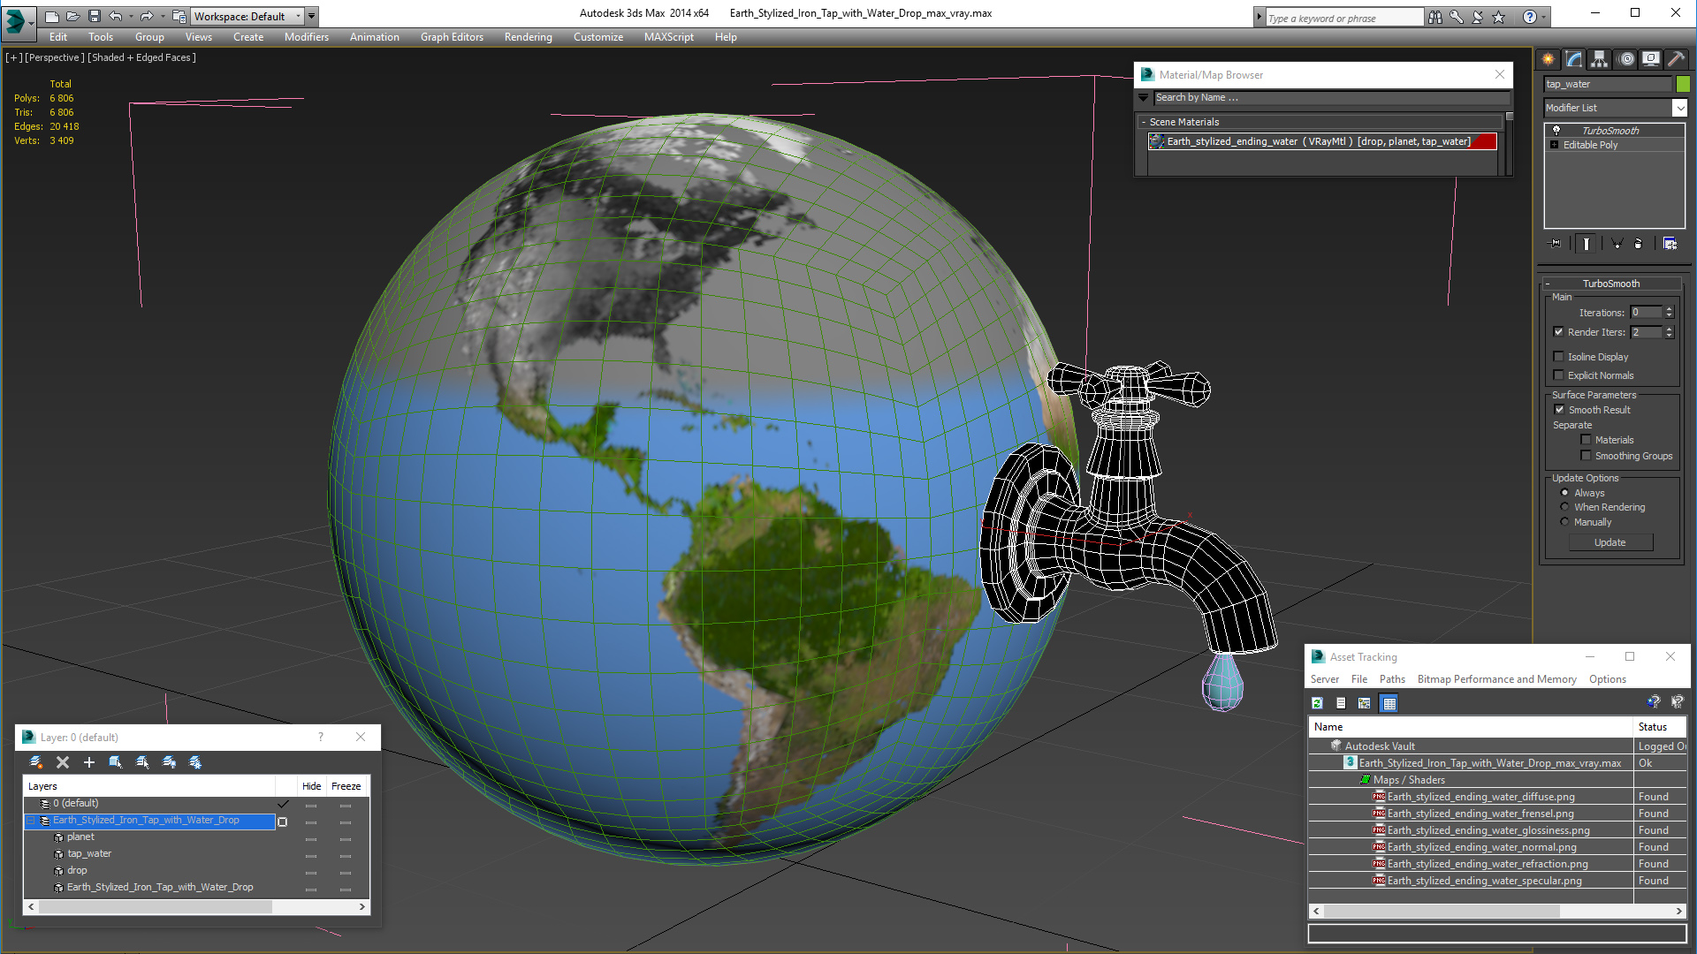This screenshot has width=1697, height=954.
Task: Switch Asset Tracking to table view icon
Action: pos(1389,703)
